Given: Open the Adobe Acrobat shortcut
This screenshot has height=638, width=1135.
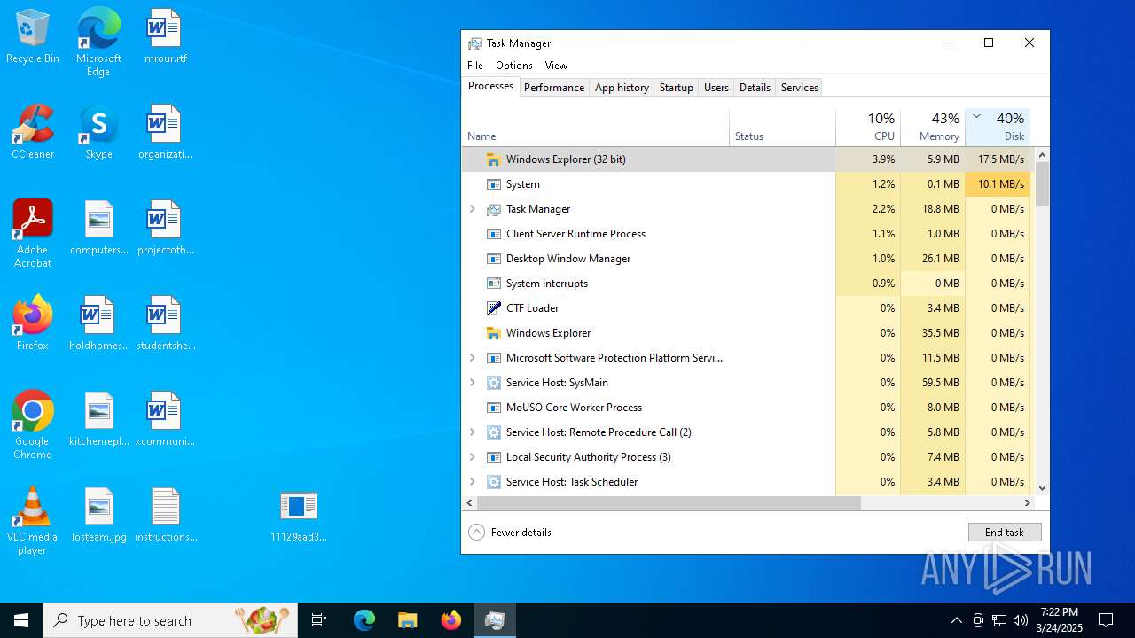Looking at the screenshot, I should point(33,234).
